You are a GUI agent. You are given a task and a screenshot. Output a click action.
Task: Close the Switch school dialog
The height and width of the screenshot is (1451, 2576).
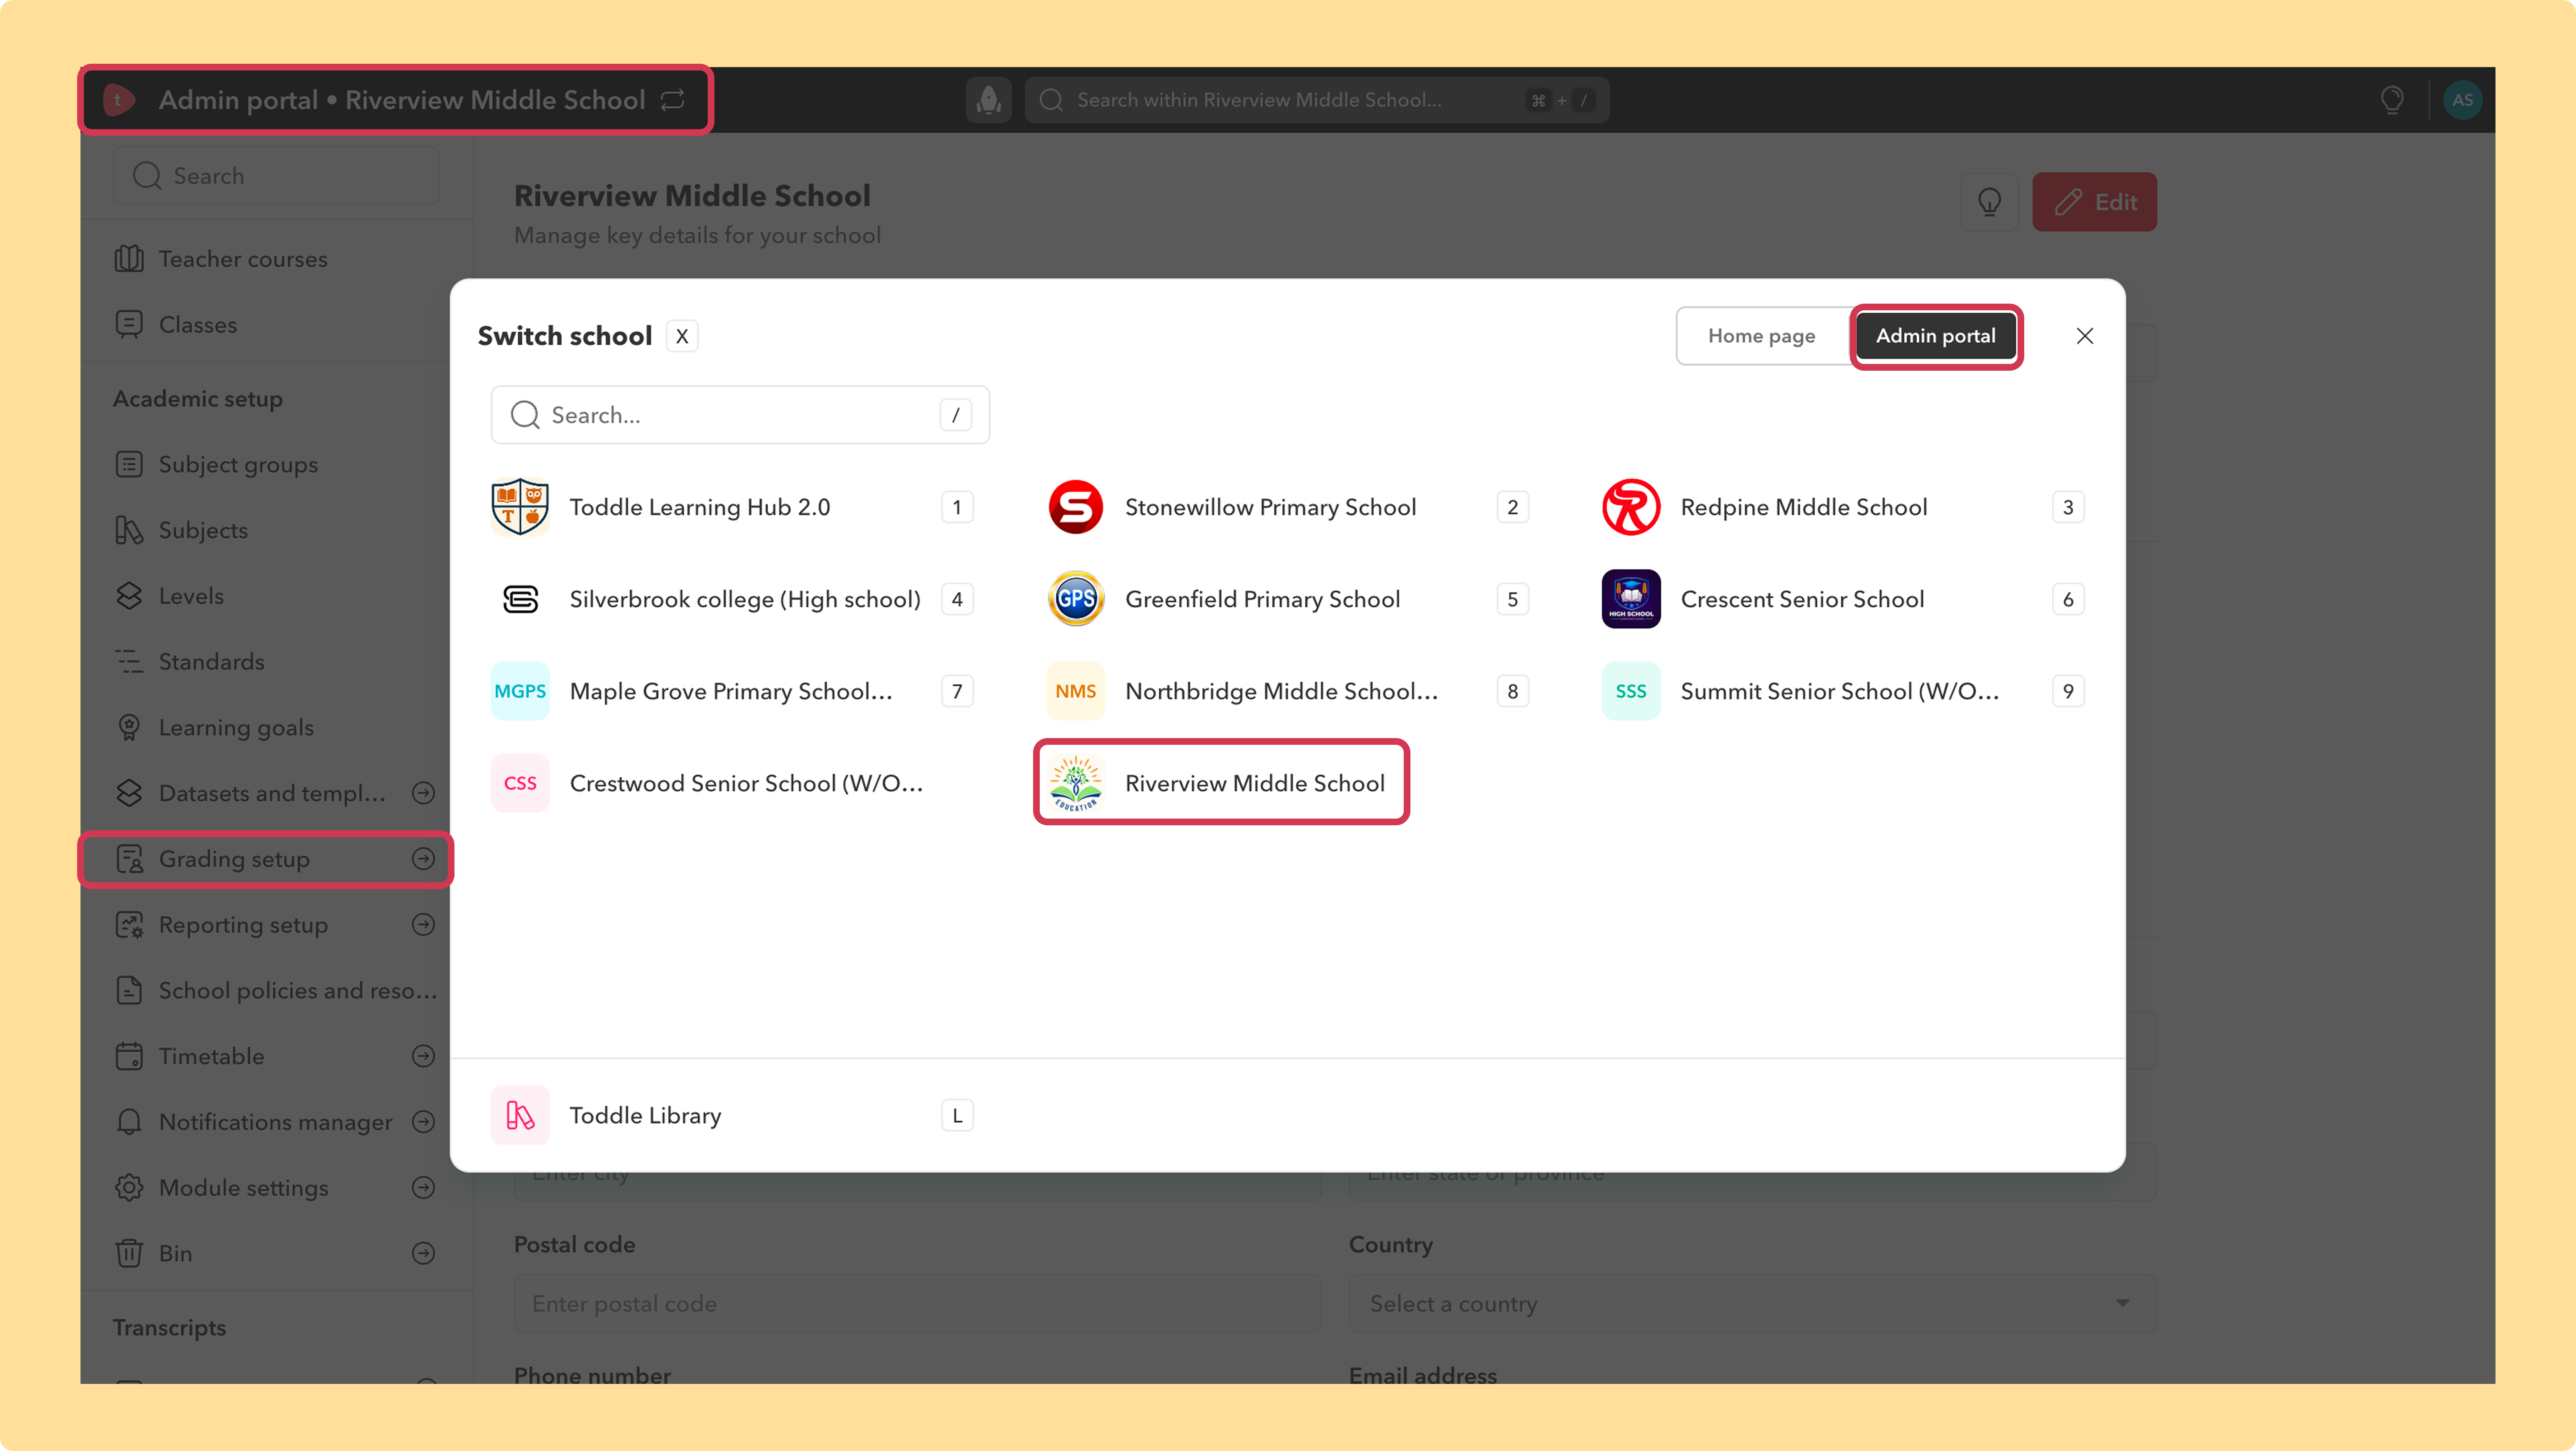pos(2084,336)
